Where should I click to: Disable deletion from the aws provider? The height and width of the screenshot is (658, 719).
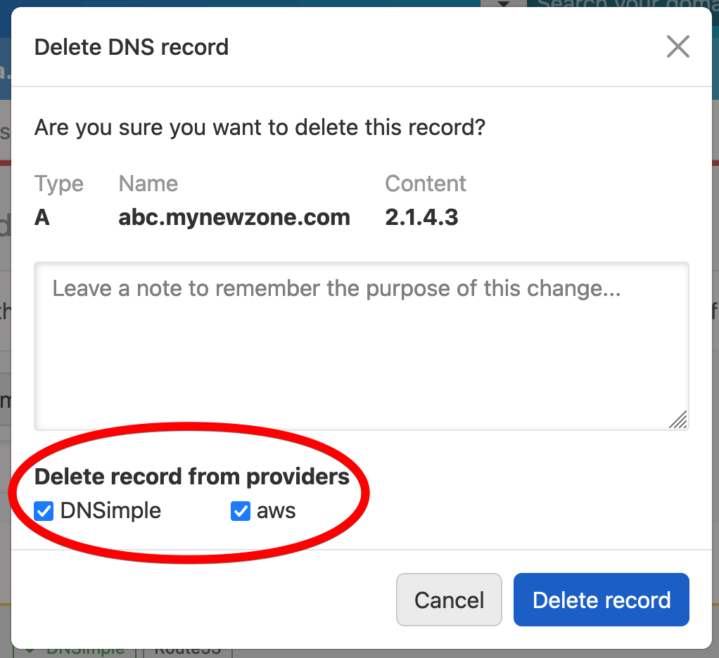point(240,511)
